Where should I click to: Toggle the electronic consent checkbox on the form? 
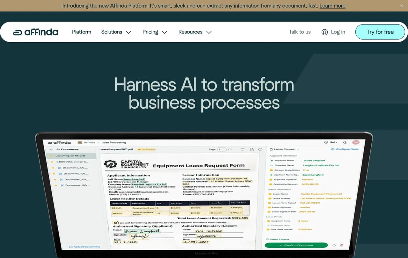coord(116,222)
